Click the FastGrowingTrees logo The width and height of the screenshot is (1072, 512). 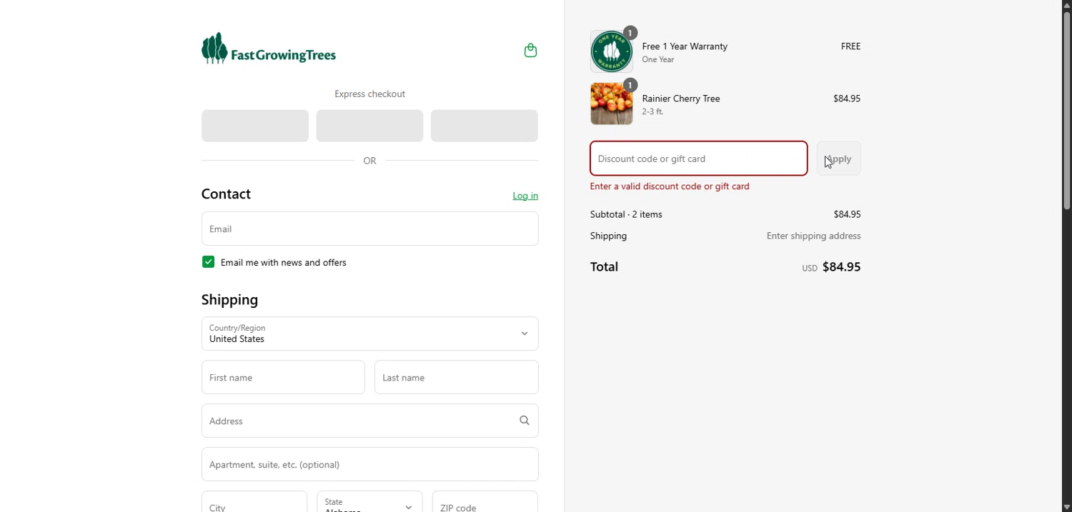(x=269, y=49)
